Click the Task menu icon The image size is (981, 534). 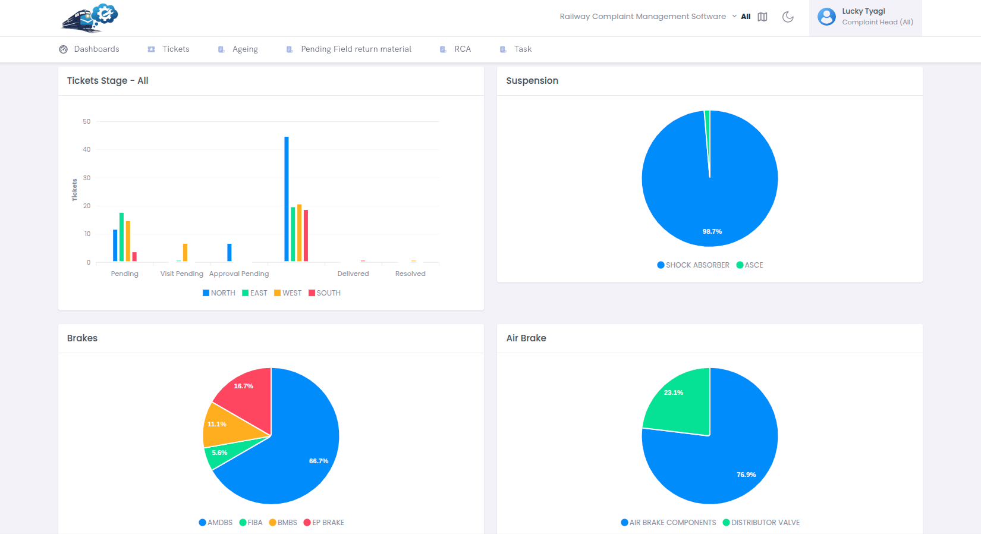(503, 49)
